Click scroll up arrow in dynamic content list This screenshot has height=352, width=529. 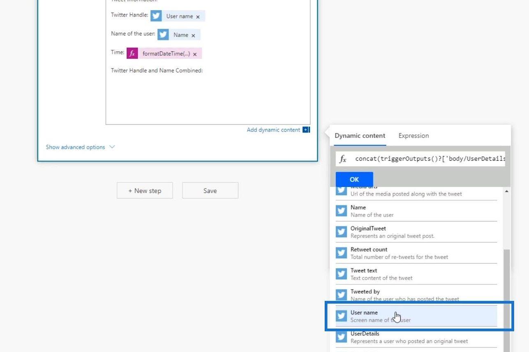(506, 191)
